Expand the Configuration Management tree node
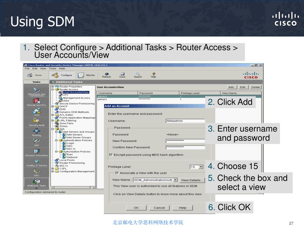Image resolution: width=304 pixels, height=228 pixels. pos(53,171)
